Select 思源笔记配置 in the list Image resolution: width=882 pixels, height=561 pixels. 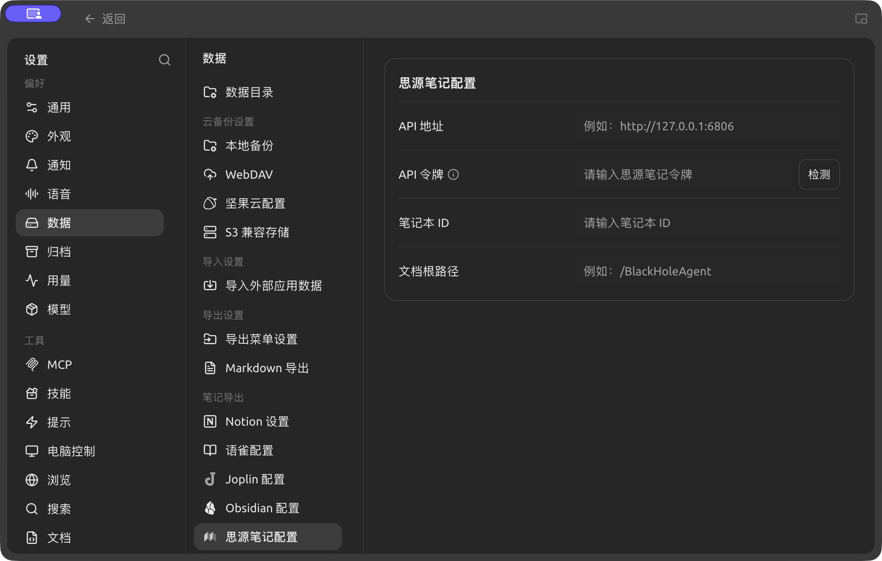coord(268,537)
